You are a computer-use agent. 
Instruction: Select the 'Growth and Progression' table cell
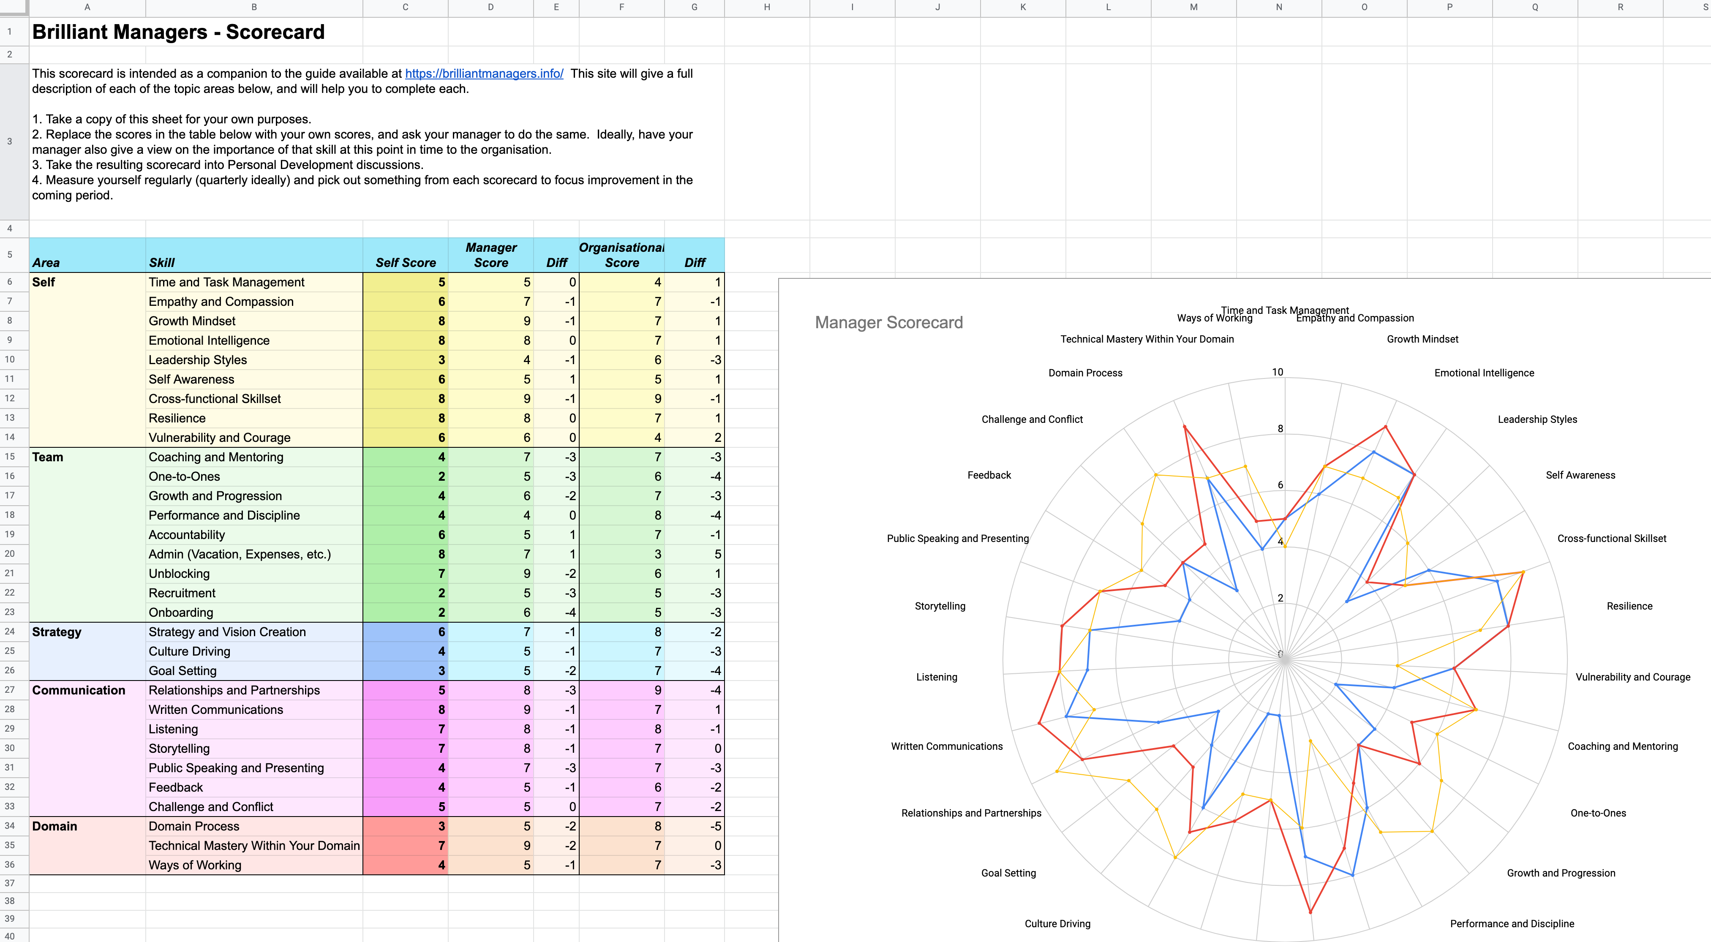(254, 496)
